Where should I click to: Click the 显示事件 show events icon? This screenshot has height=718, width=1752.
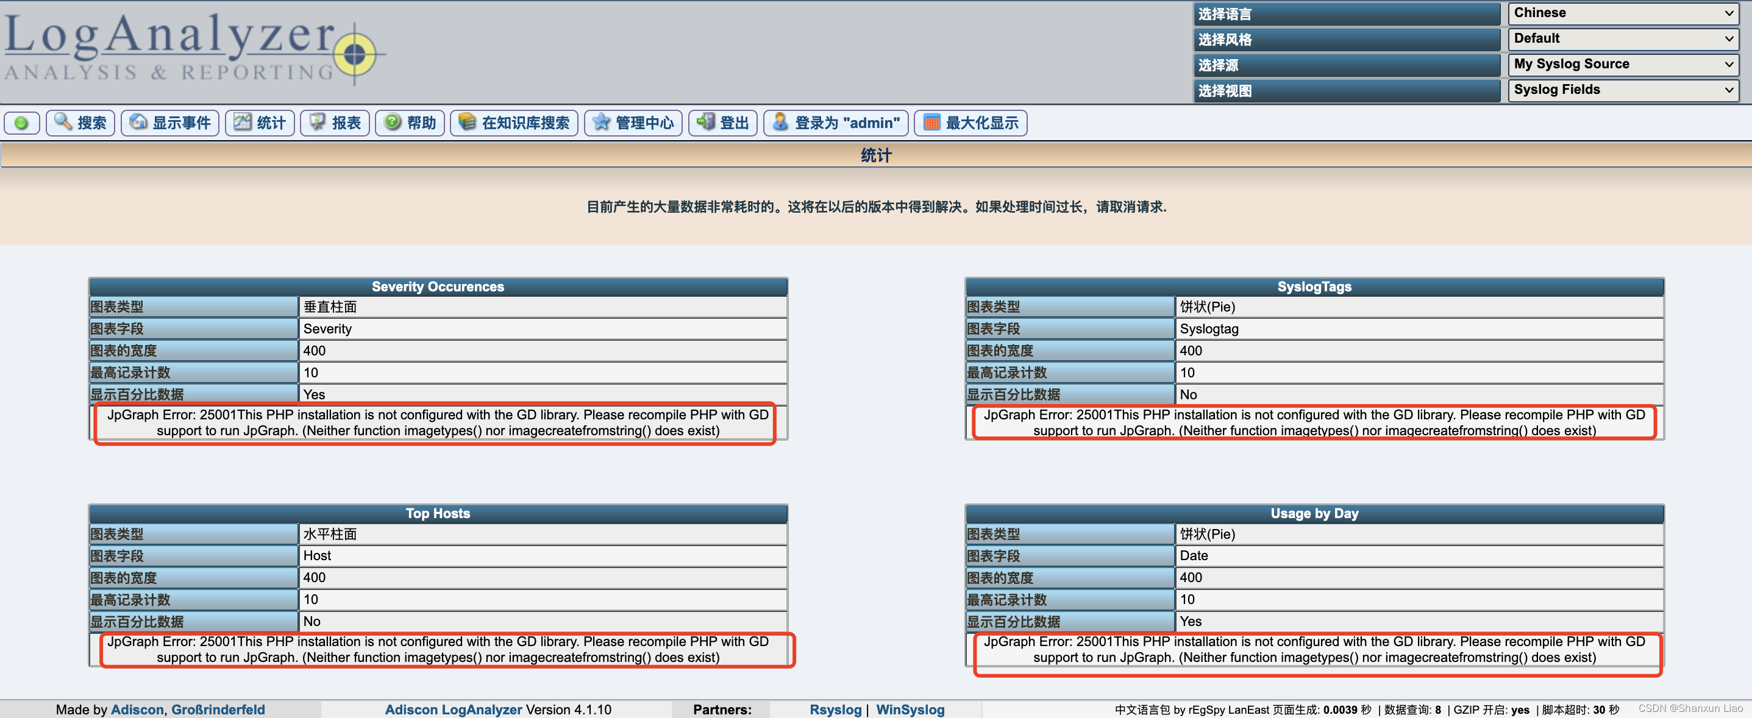pyautogui.click(x=169, y=123)
